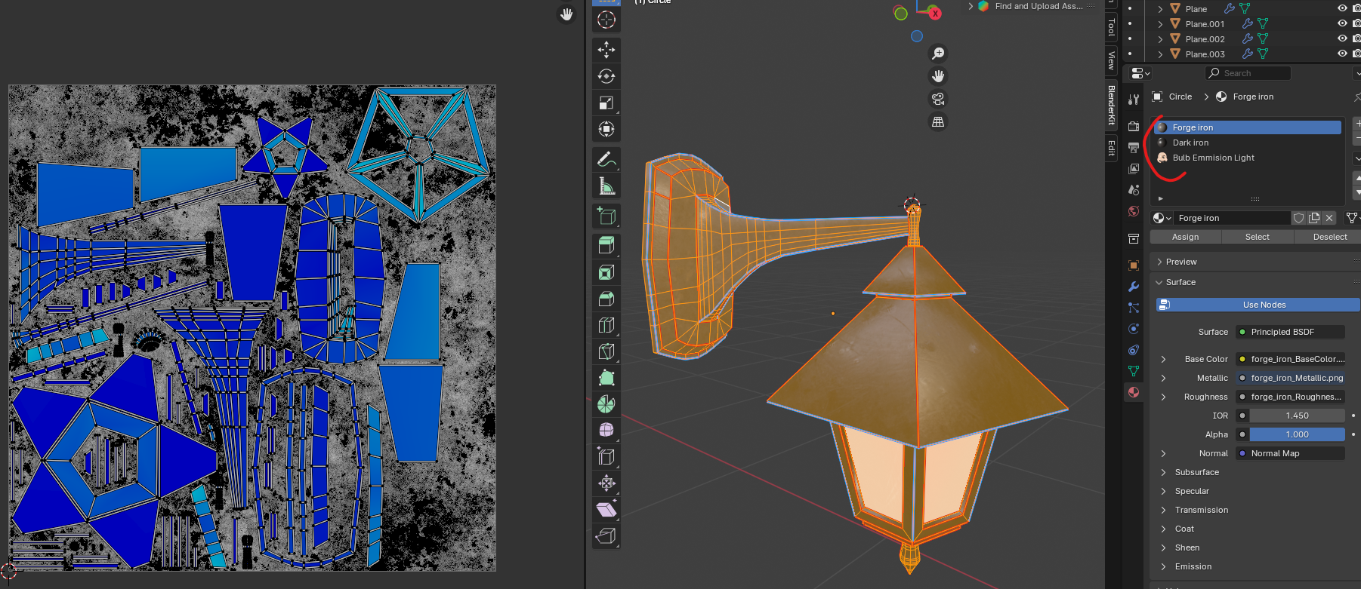Select the Bulb Emmision Light material slot
Viewport: 1361px width, 589px height.
(x=1247, y=158)
